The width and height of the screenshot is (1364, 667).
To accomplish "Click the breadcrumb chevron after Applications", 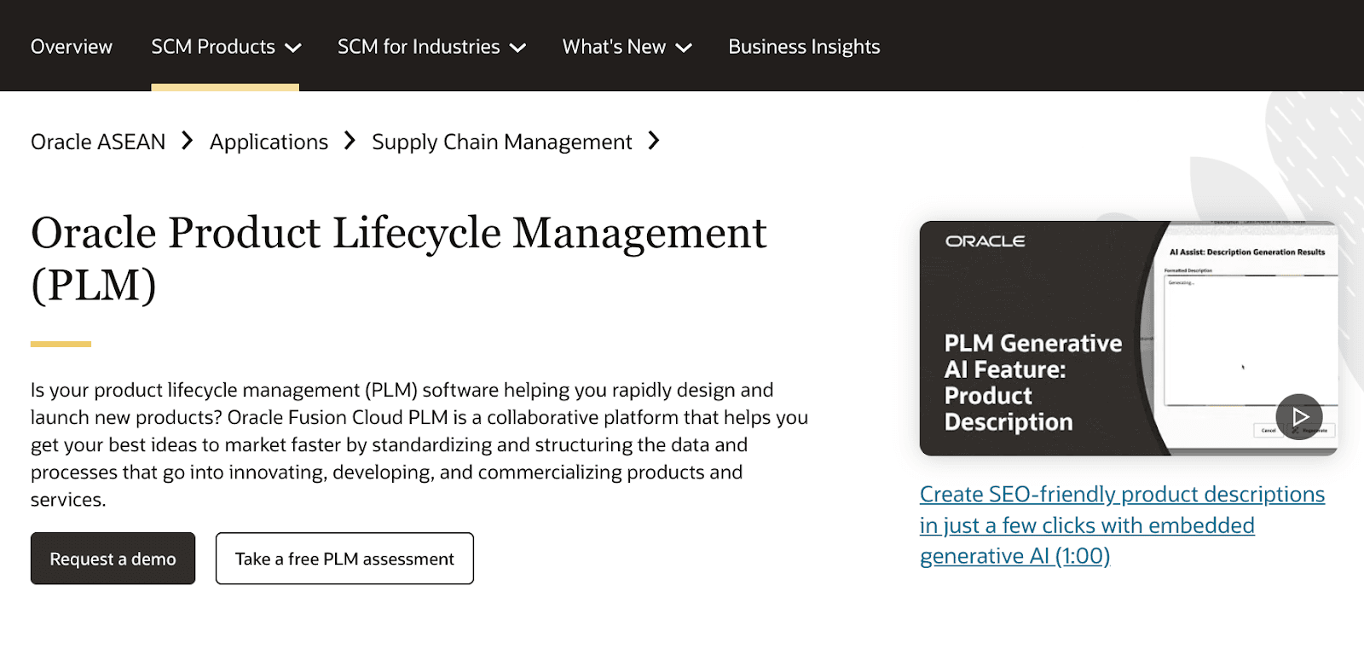I will pos(349,142).
